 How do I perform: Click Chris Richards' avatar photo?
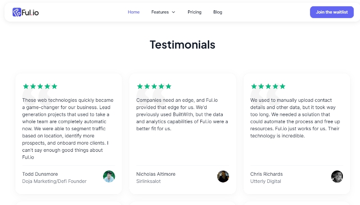tap(337, 177)
